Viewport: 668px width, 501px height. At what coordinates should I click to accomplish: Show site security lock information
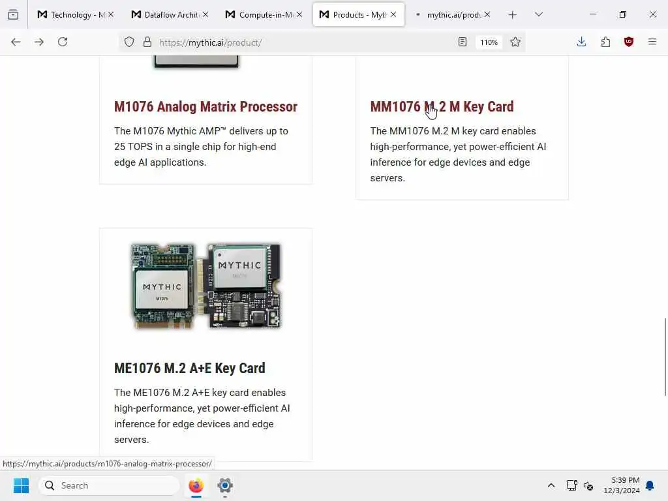[x=147, y=42]
